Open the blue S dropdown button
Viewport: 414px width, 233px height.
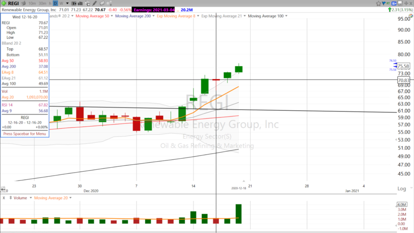point(394,3)
